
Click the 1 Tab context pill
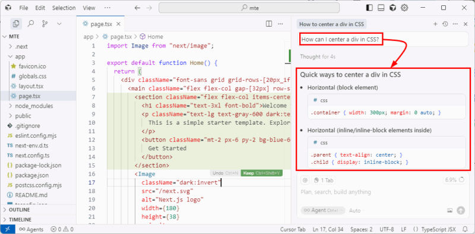point(324,181)
